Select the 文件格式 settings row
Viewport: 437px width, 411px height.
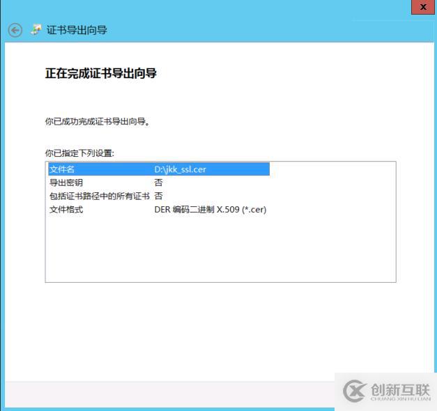159,209
